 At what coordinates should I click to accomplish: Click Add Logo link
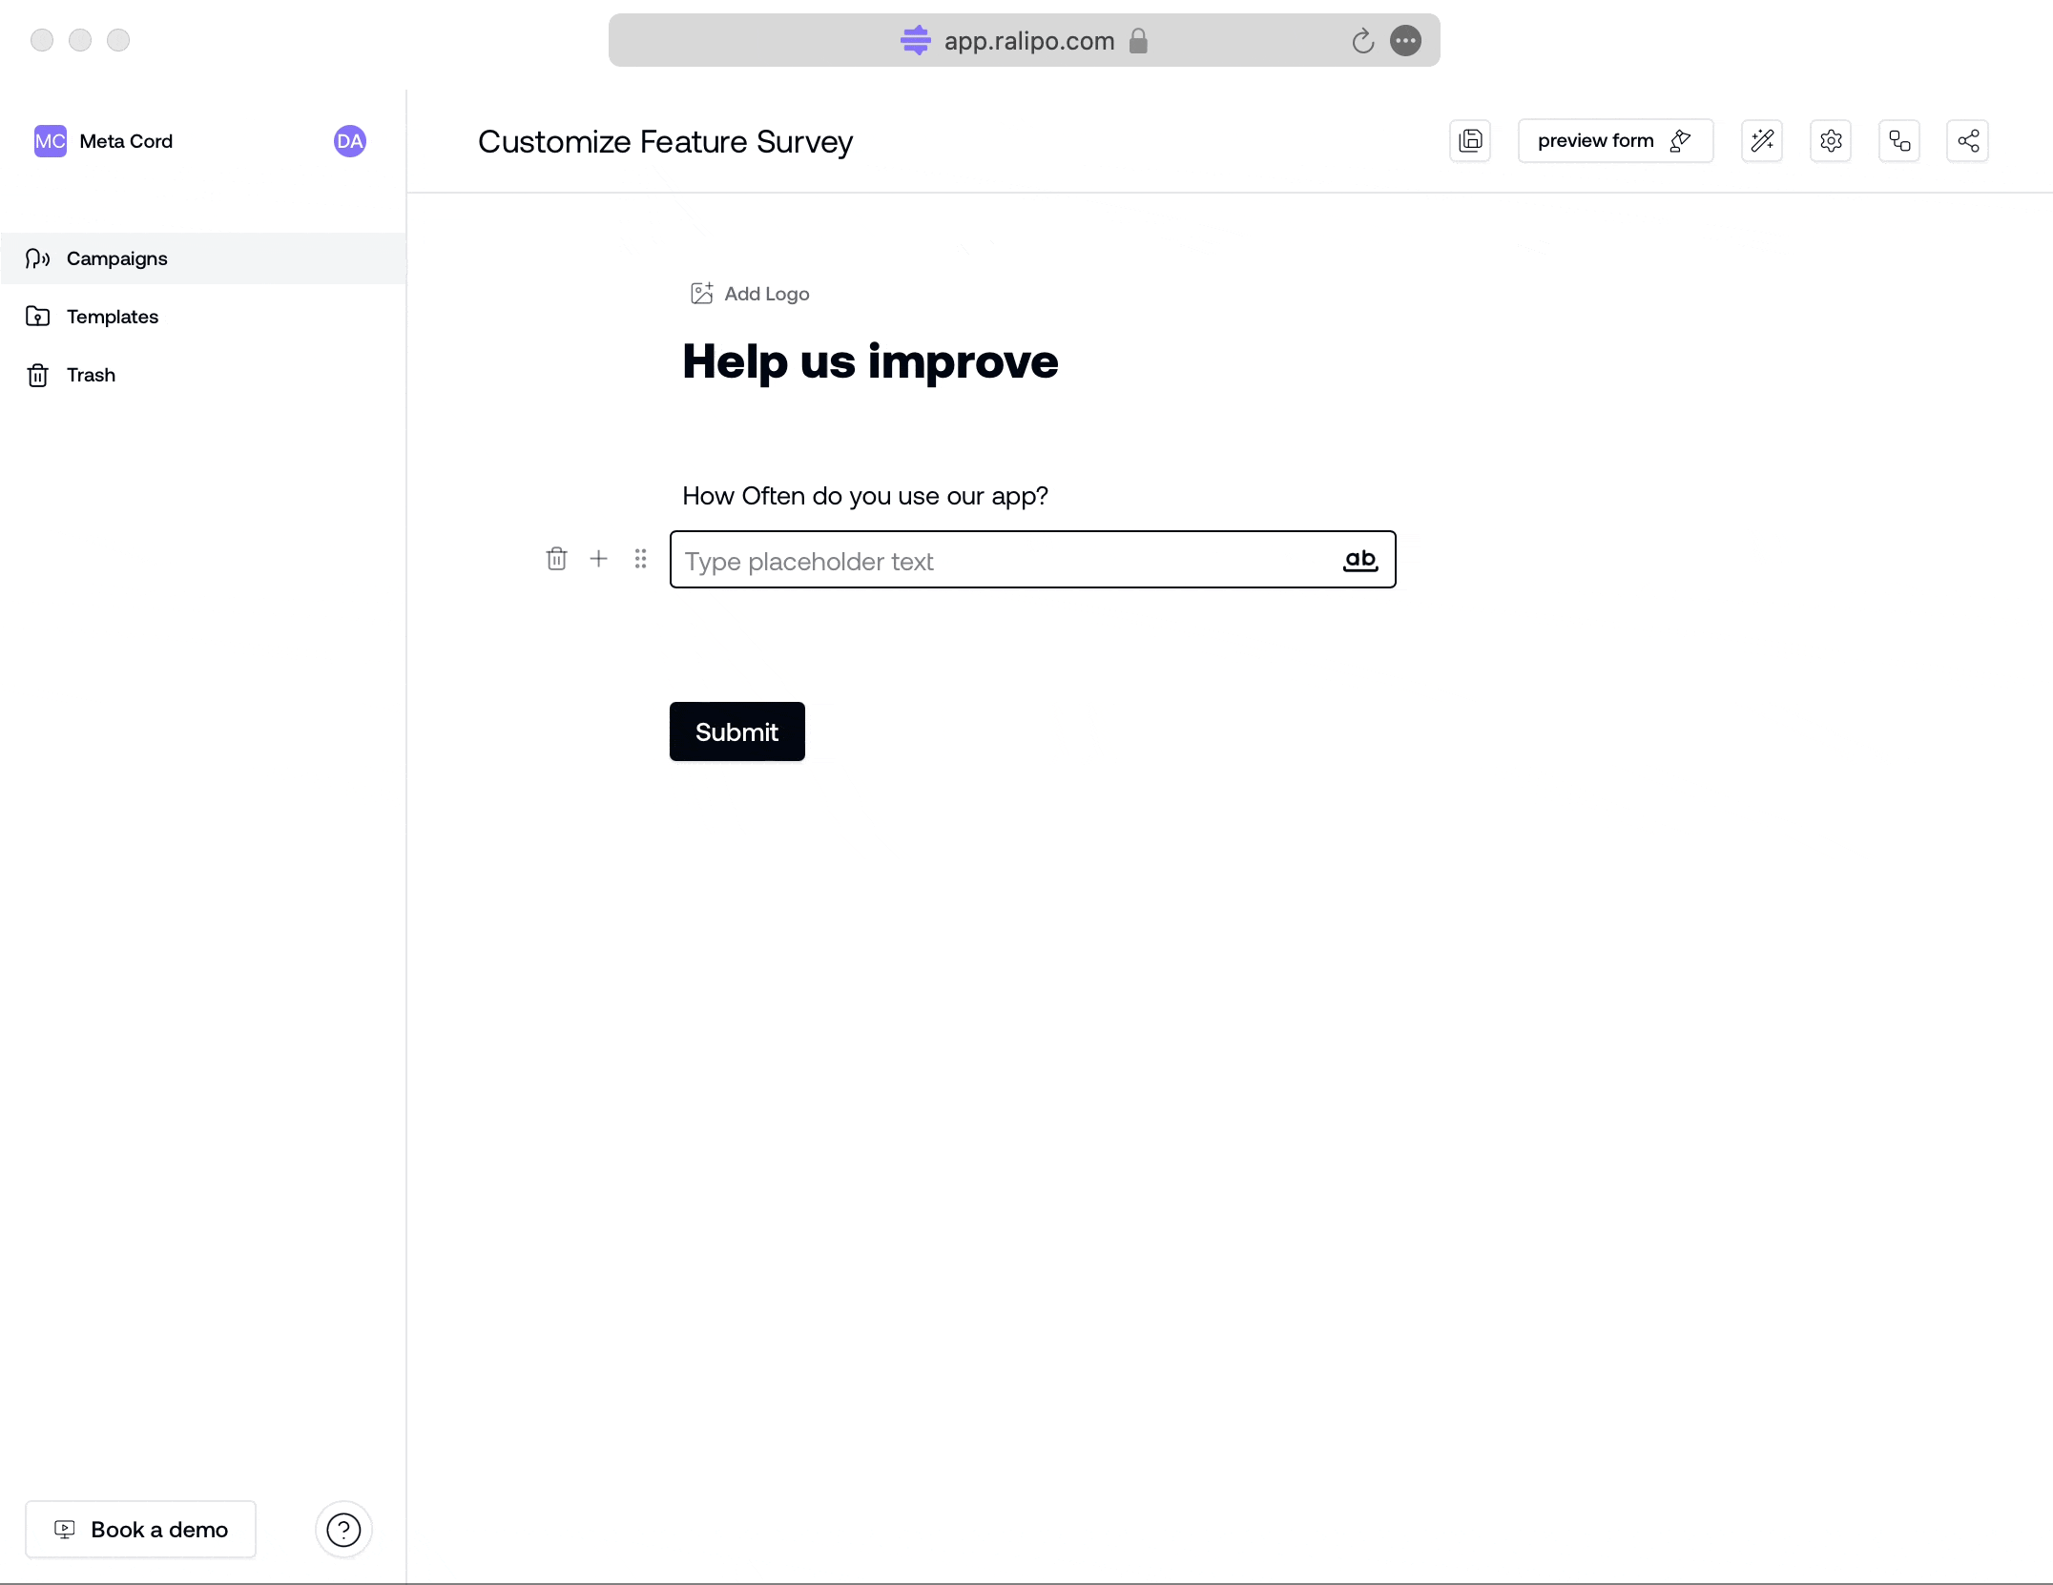[751, 294]
